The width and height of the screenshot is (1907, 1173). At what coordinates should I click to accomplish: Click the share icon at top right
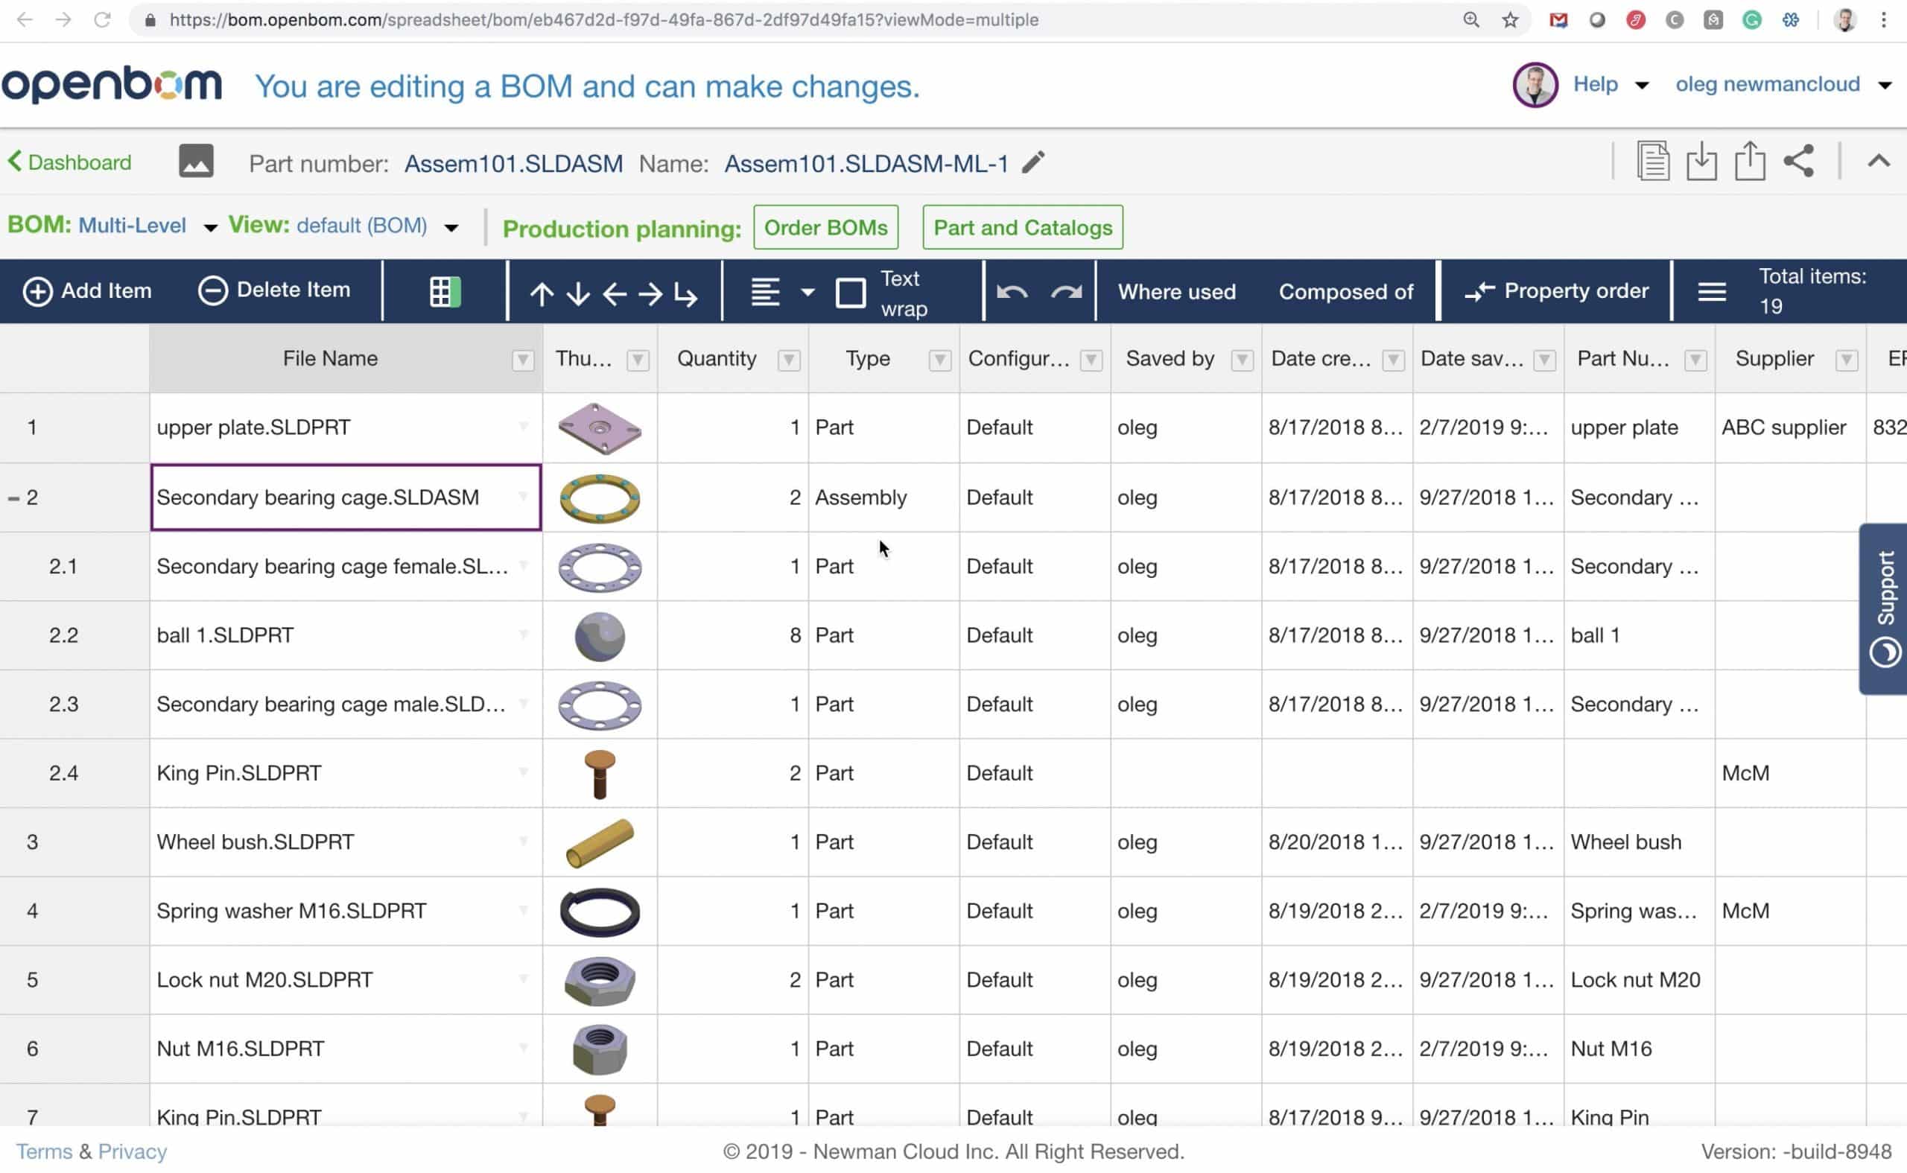point(1798,162)
